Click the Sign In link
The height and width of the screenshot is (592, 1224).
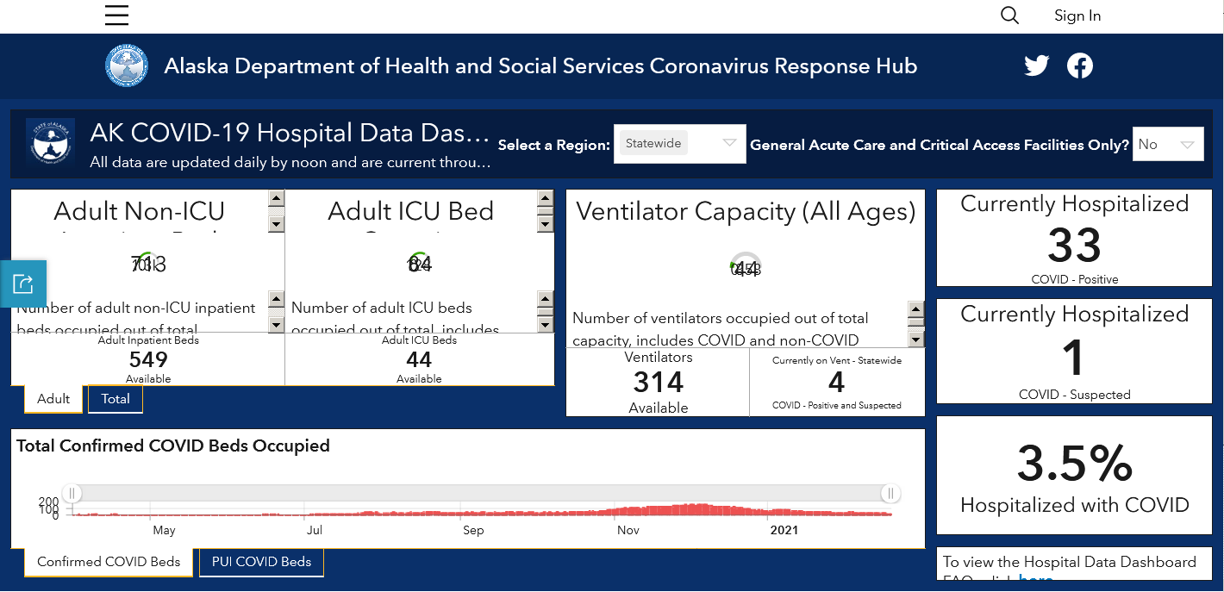1077,16
